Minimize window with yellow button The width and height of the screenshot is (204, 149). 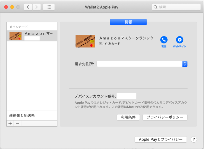[12, 7]
